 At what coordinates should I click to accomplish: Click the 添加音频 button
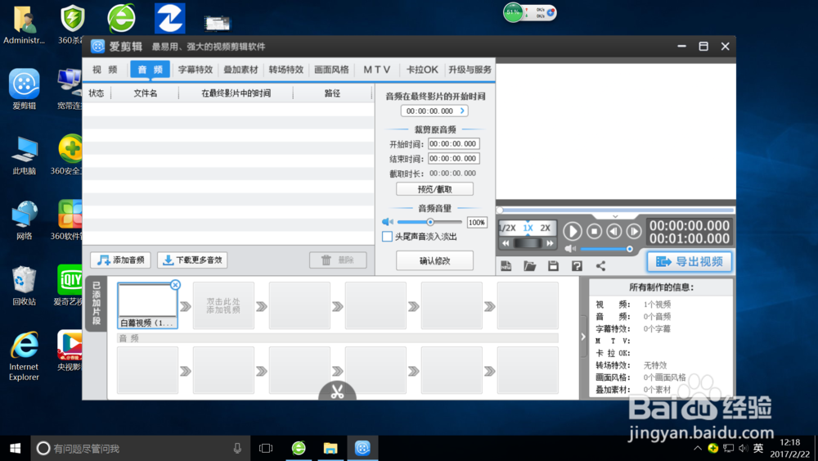[x=120, y=260]
